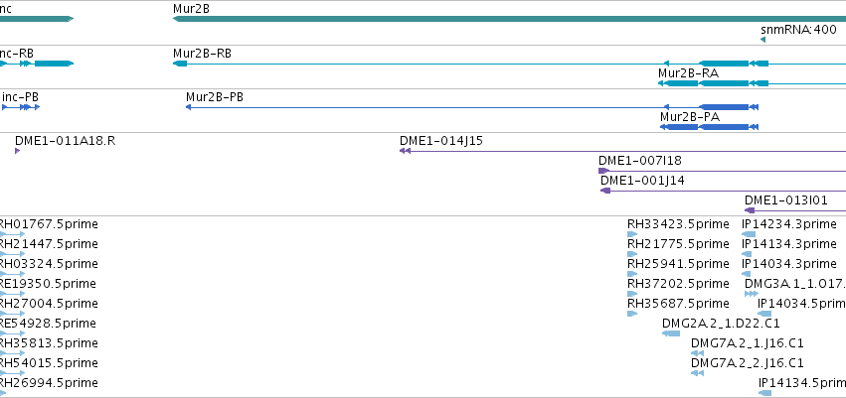The height and width of the screenshot is (398, 846).
Task: Click the DME1-011A18.R label
Action: point(65,141)
